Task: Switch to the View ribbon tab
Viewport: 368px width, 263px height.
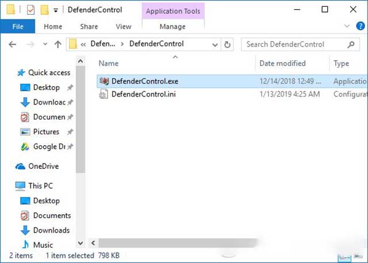Action: click(124, 26)
